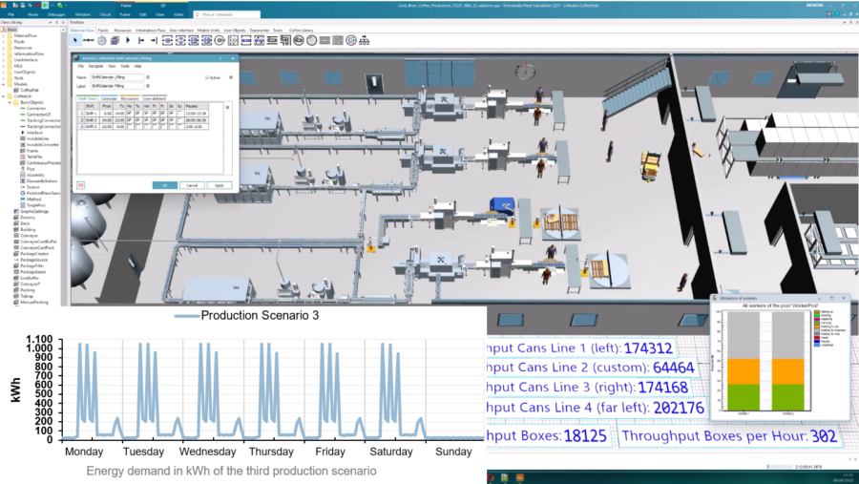Click the FlowControl icon at toolbox end
Viewport: 859px width, 484px height.
(x=365, y=40)
